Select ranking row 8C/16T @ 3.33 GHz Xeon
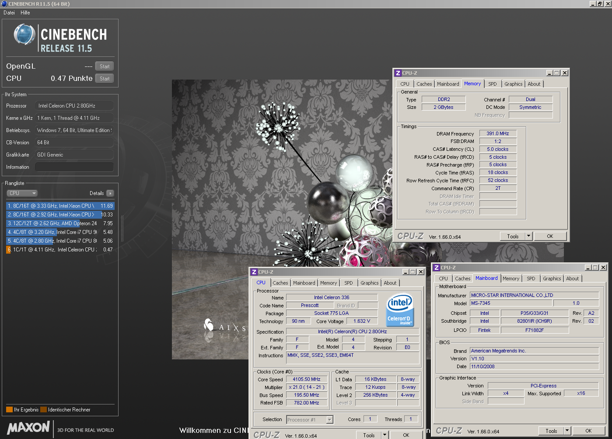This screenshot has height=439, width=612. 60,206
